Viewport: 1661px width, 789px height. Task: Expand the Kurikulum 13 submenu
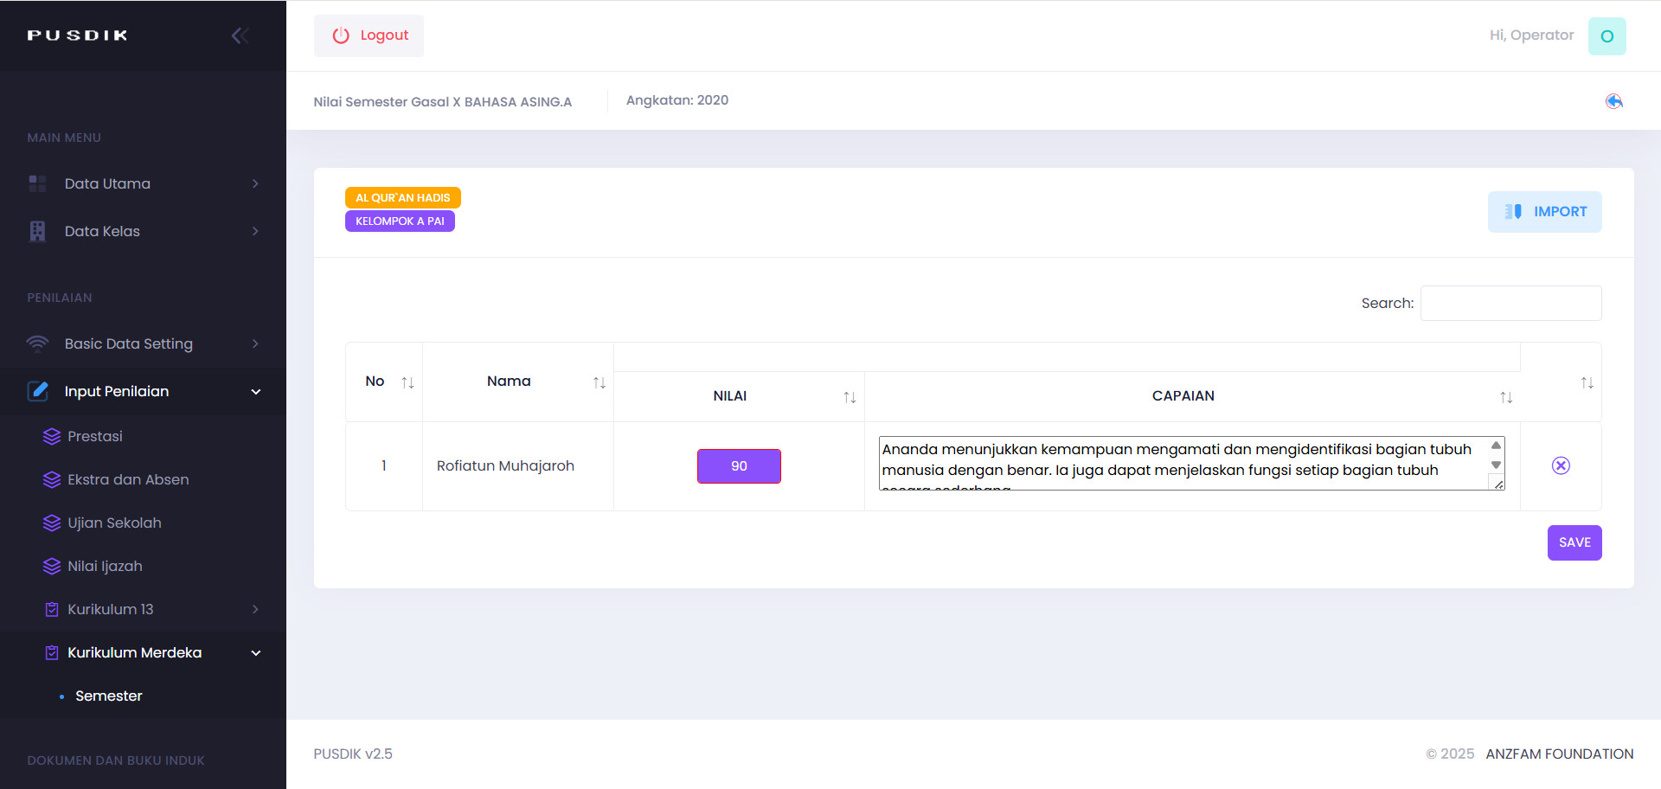(255, 609)
